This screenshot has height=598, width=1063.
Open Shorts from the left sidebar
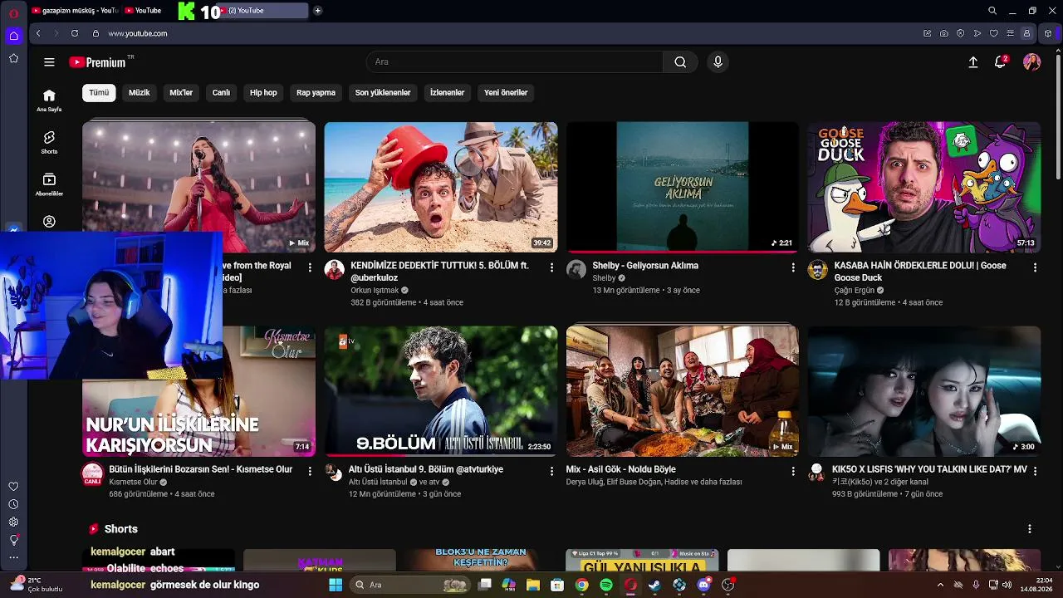click(49, 142)
